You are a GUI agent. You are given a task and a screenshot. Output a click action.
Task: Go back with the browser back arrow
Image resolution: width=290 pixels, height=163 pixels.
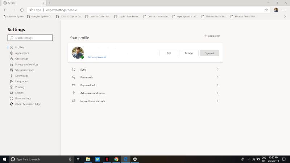[x=5, y=10]
